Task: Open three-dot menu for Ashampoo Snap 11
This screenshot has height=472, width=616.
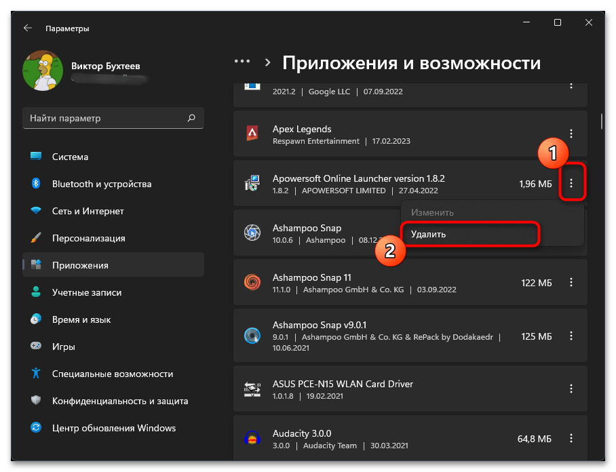Action: coord(571,282)
